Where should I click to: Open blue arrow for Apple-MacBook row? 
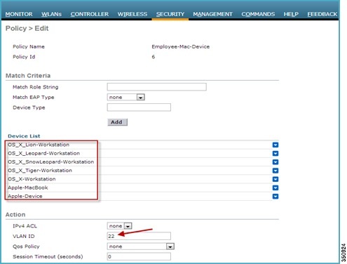click(275, 187)
